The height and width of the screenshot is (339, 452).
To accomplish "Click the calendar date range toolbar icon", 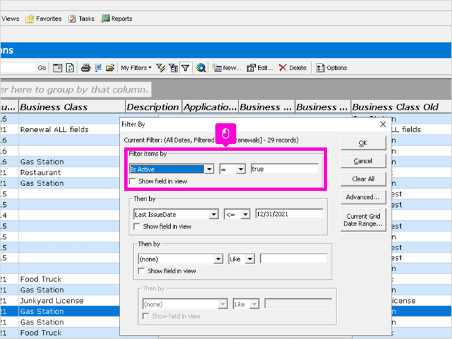I will [57, 68].
